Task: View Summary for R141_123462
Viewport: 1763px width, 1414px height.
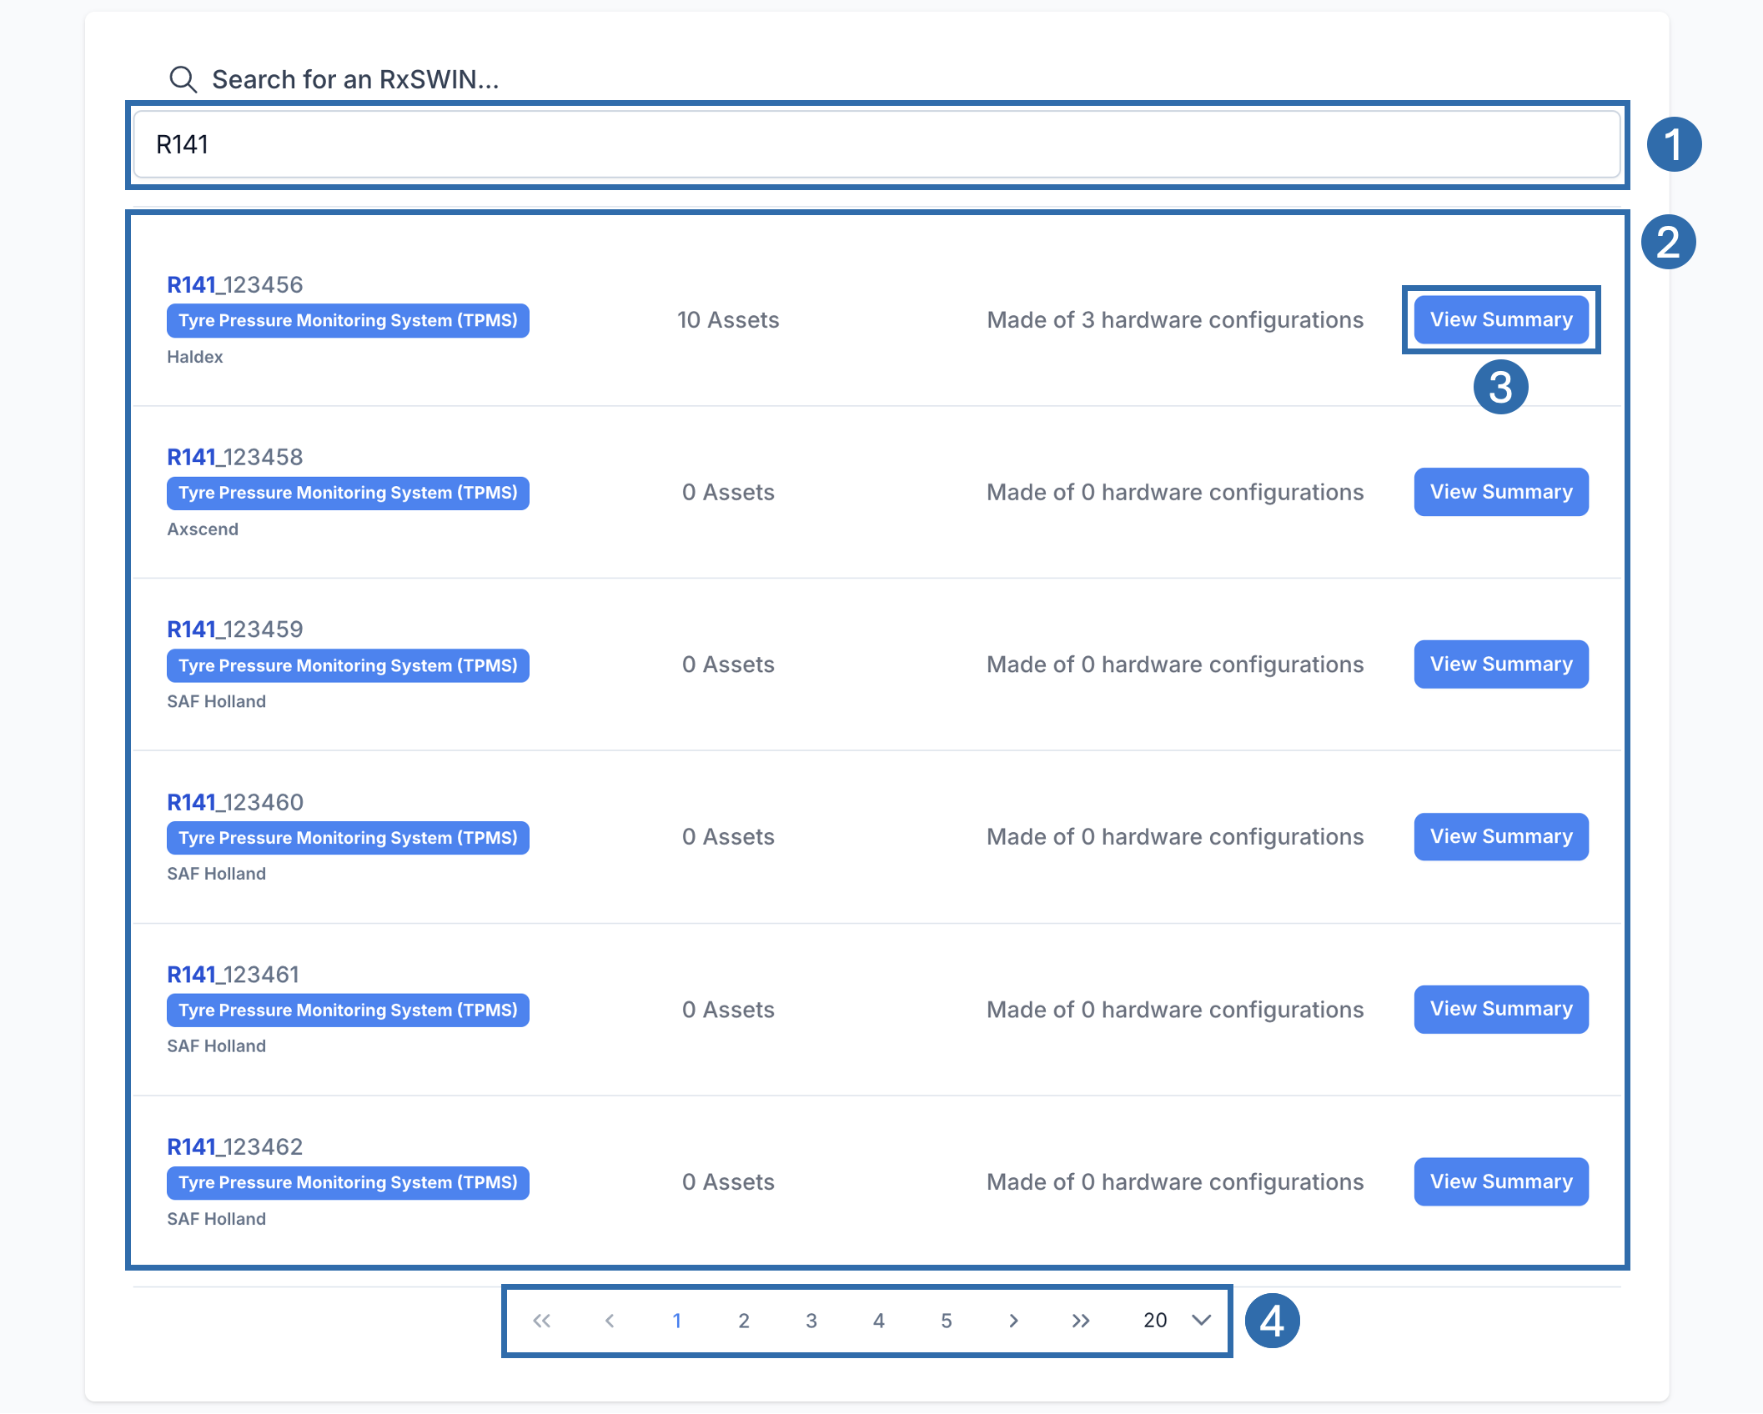Action: pyautogui.click(x=1500, y=1181)
